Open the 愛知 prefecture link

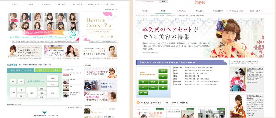186,76
